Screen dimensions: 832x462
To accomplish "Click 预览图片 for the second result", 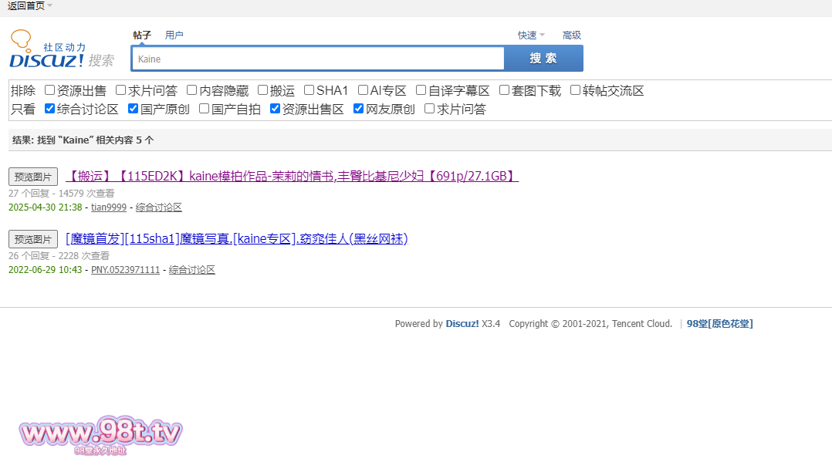I will click(x=33, y=239).
